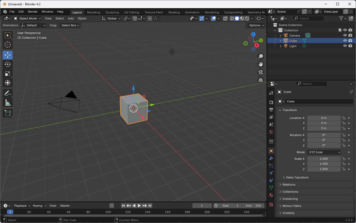Open the Particles properties tab
Image resolution: width=356 pixels, height=223 pixels.
pos(271,166)
